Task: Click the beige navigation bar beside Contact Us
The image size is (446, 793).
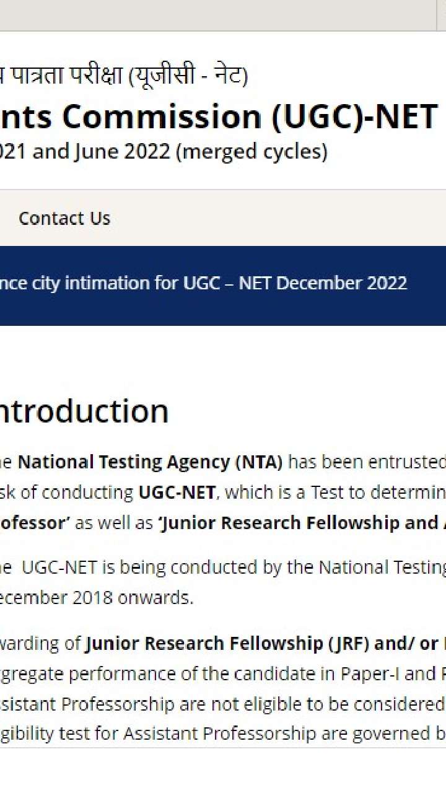Action: tap(279, 218)
